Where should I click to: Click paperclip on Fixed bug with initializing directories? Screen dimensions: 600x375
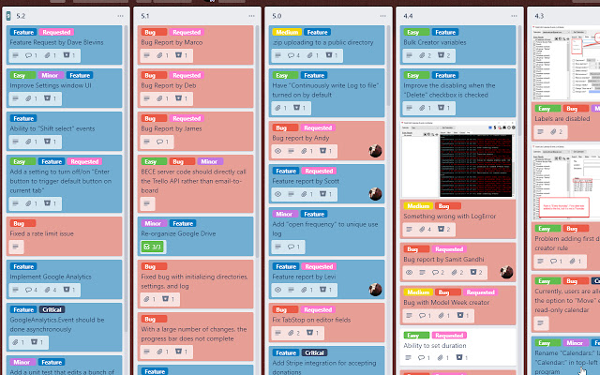click(146, 299)
